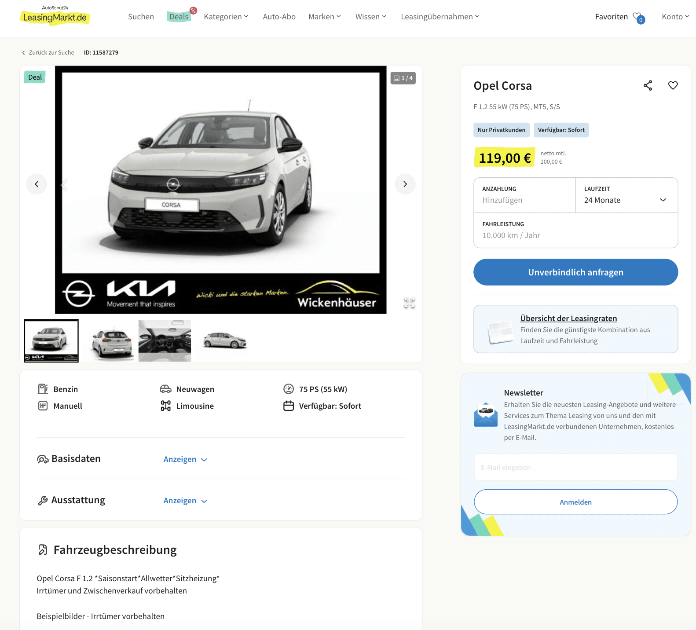The image size is (696, 630).
Task: Add Opel Corsa to favorites heart
Action: coord(673,85)
